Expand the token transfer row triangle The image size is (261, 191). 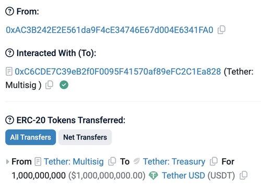tap(7, 162)
